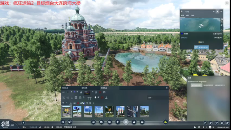Select the traffic light thumbnail
Image resolution: width=231 pixels, height=130 pixels.
tap(144, 112)
